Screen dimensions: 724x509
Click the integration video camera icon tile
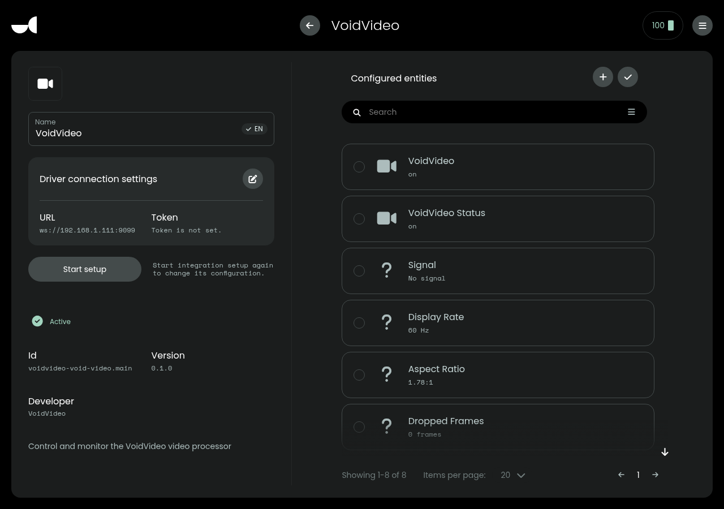tap(45, 84)
